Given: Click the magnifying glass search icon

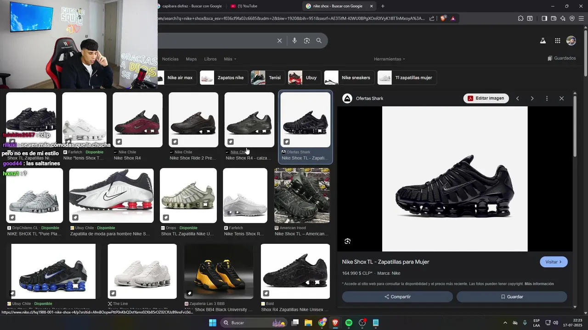Looking at the screenshot, I should (x=319, y=41).
